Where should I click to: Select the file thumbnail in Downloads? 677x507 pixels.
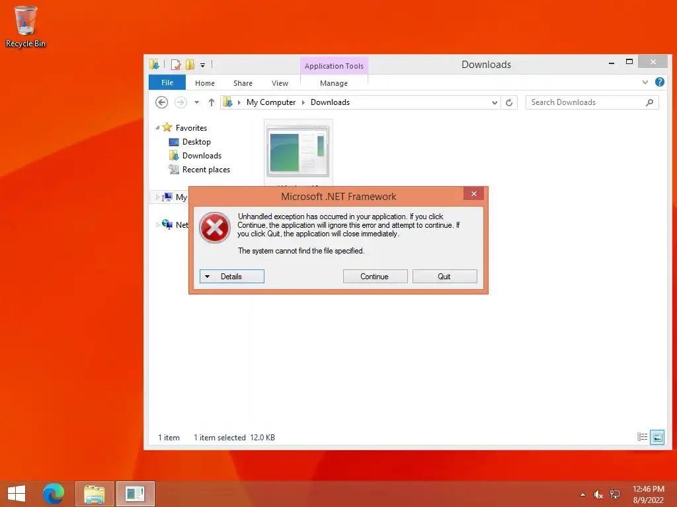tap(298, 151)
